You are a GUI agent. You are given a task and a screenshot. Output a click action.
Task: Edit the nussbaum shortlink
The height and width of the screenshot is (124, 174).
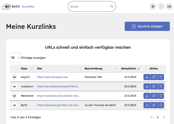[154, 87]
